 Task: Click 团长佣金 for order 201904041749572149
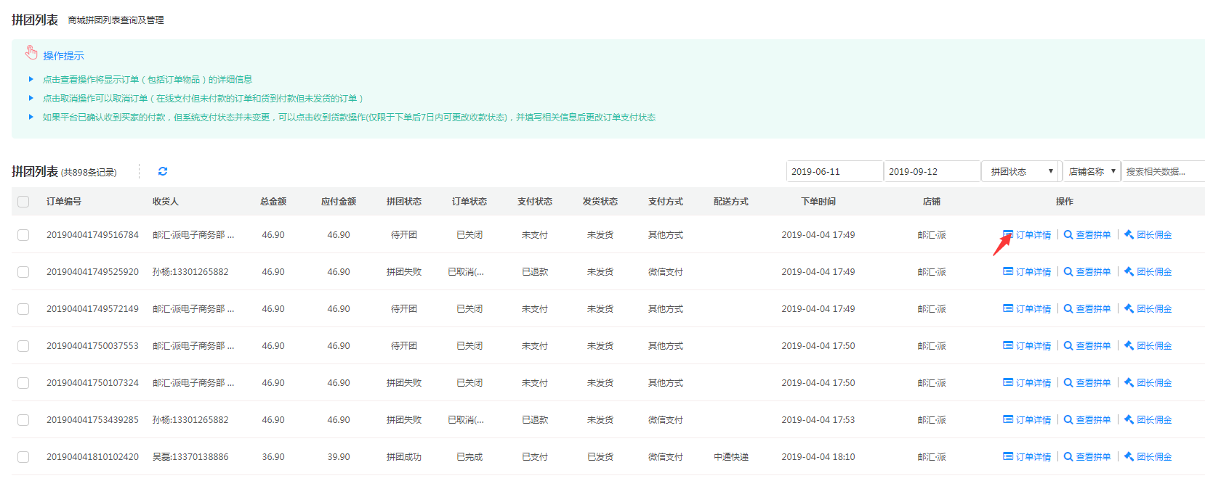click(1148, 309)
